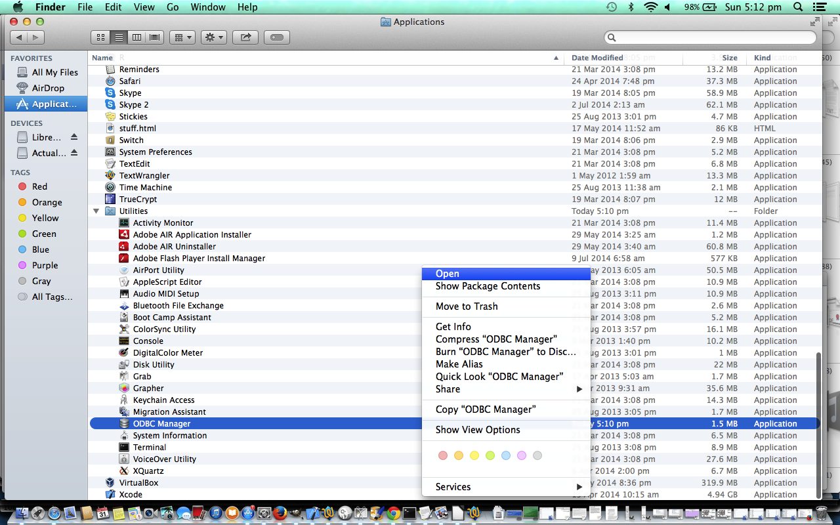Choose Make Alias
Image resolution: width=840 pixels, height=525 pixels.
pos(506,364)
